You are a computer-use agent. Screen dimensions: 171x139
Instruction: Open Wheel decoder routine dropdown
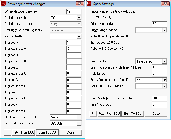(66, 123)
